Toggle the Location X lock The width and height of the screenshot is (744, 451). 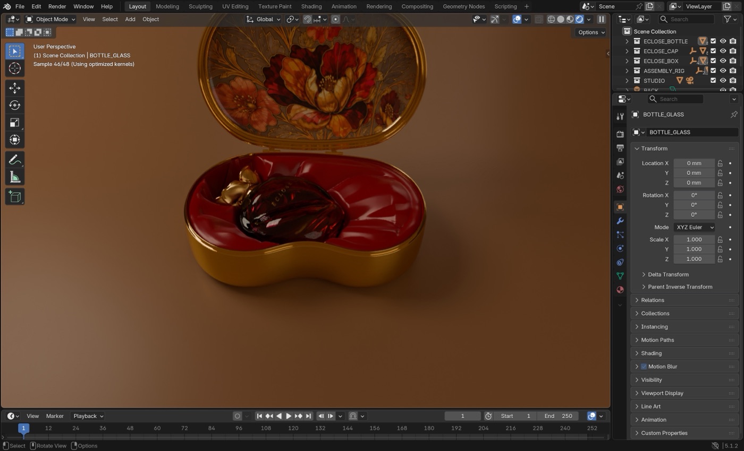pyautogui.click(x=720, y=163)
